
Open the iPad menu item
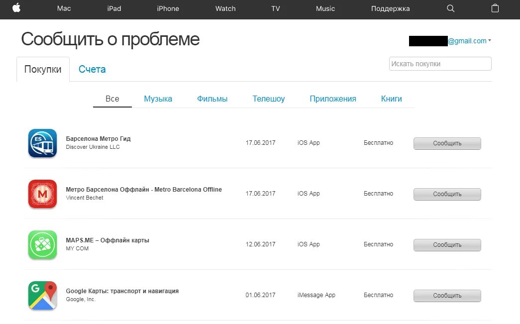[x=114, y=8]
